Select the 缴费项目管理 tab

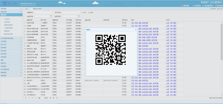pyautogui.click(x=37, y=9)
